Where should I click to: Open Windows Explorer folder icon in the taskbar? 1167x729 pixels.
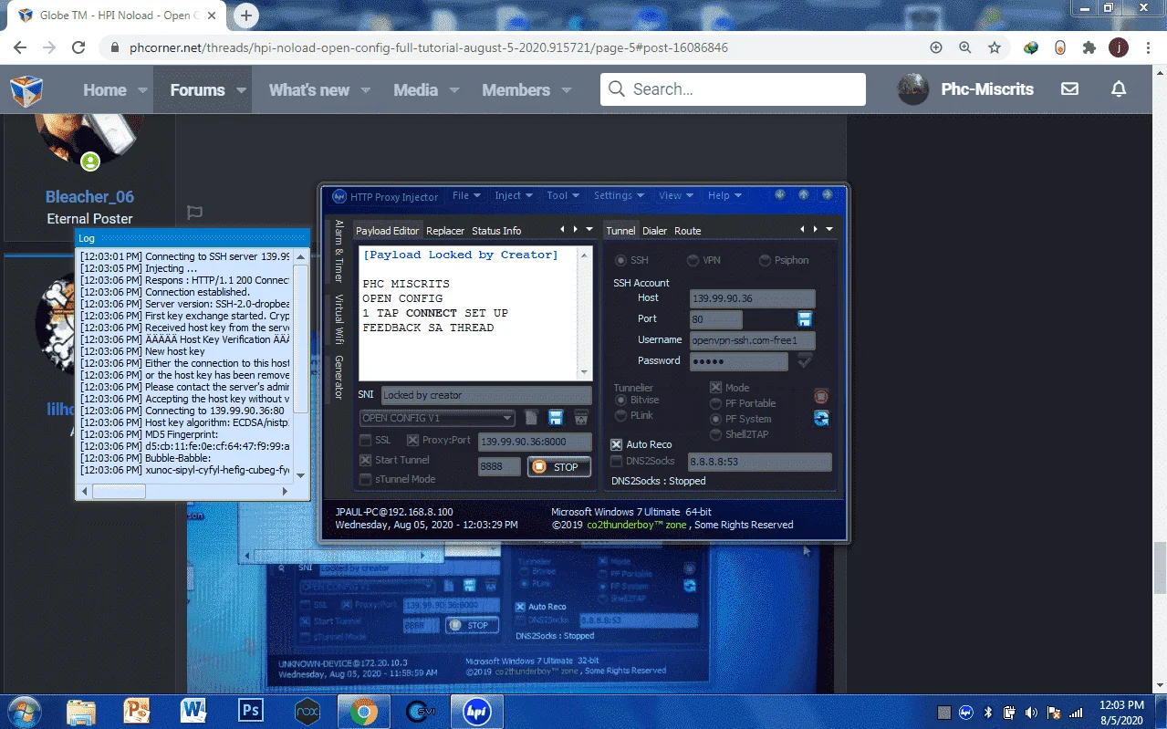[80, 711]
